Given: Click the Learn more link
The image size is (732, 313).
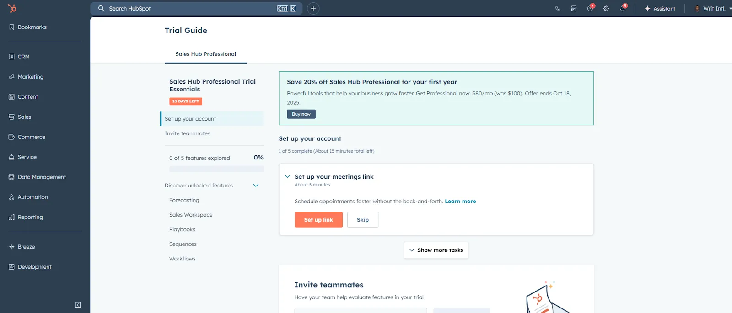Looking at the screenshot, I should point(460,201).
